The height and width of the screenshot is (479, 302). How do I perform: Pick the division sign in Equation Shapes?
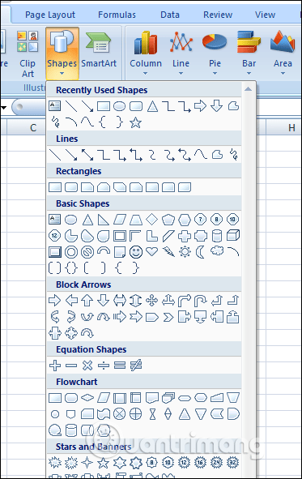click(104, 365)
